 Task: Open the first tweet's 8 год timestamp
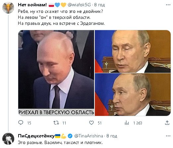tap(99, 5)
